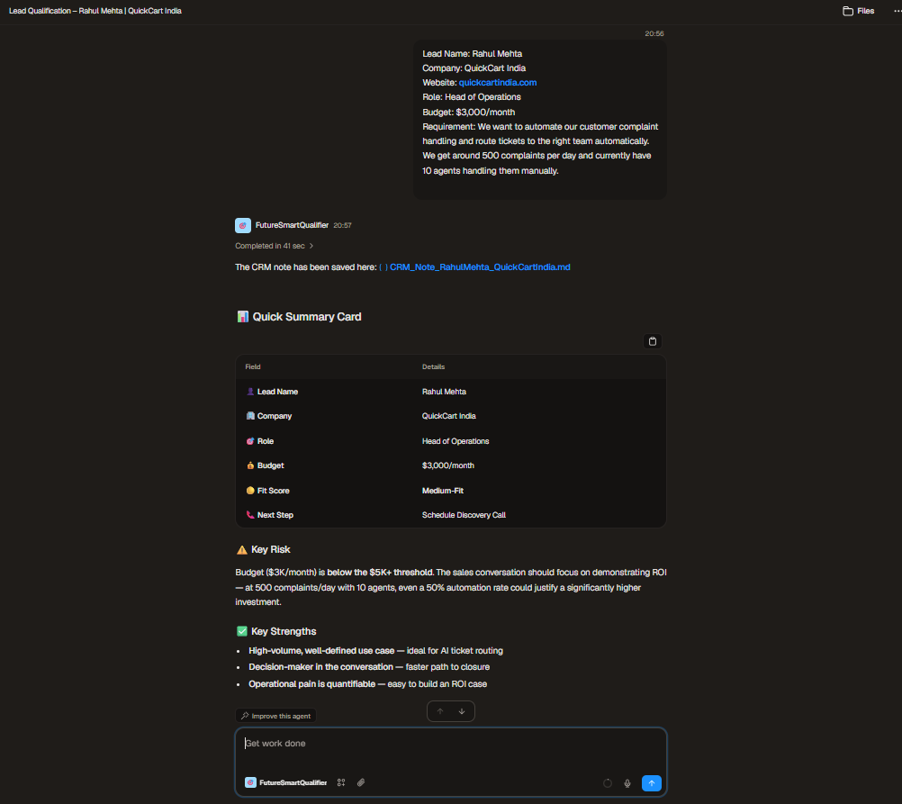Click the Operational pain is quantifiable bullet
Viewport: 902px width, 804px height.
[x=367, y=684]
